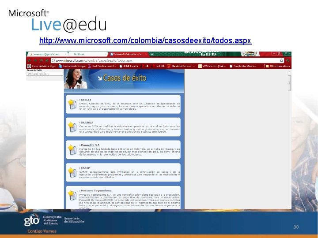Open the Best Practice Live bookmark
Screen dimensions: 318x238
[x=102, y=66]
